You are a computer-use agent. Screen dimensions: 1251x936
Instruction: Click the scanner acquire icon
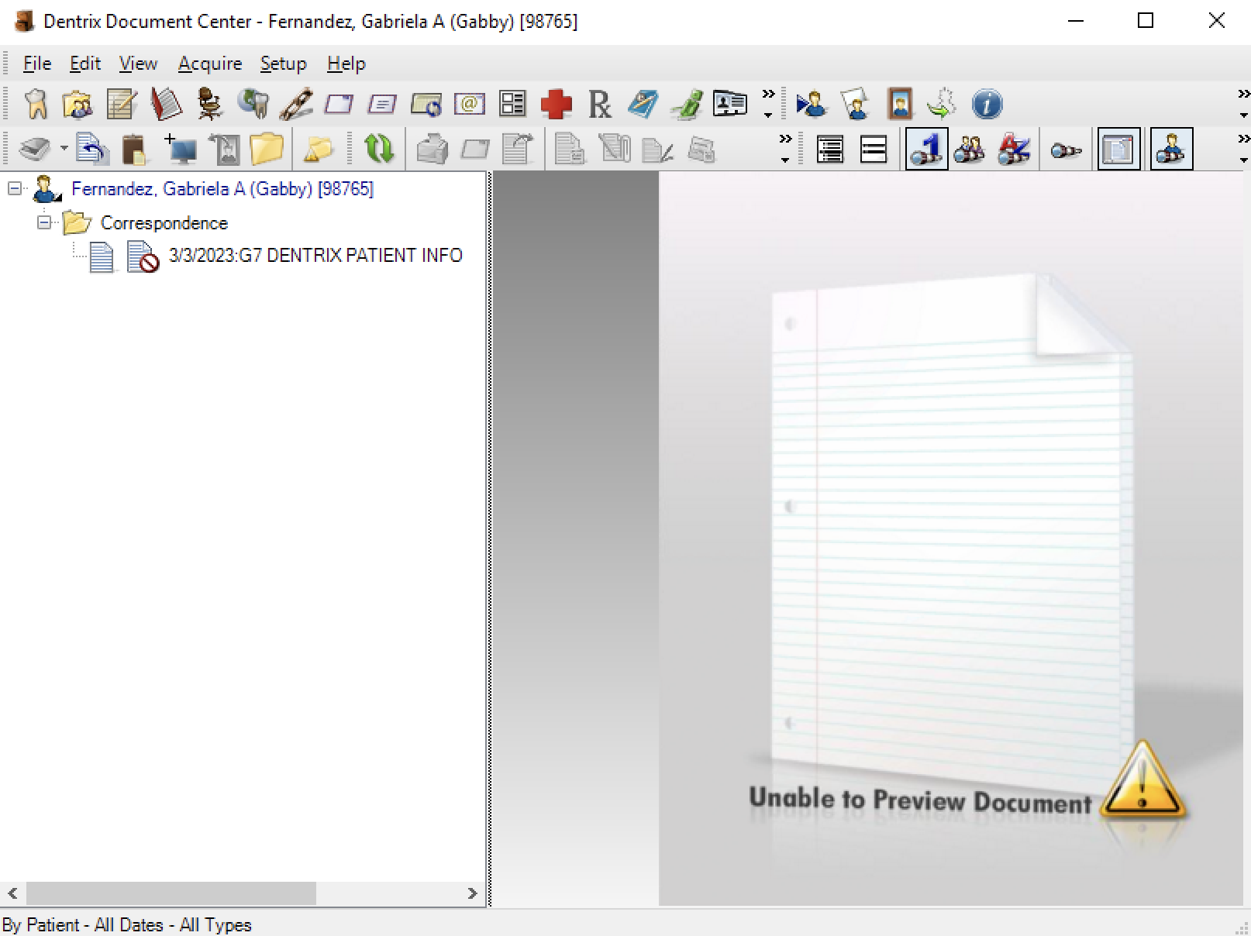point(35,149)
